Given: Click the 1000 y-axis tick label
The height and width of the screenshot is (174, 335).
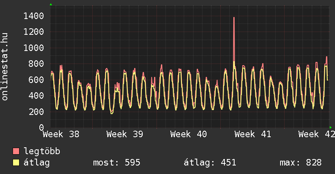Looking at the screenshot, I should pos(34,48).
